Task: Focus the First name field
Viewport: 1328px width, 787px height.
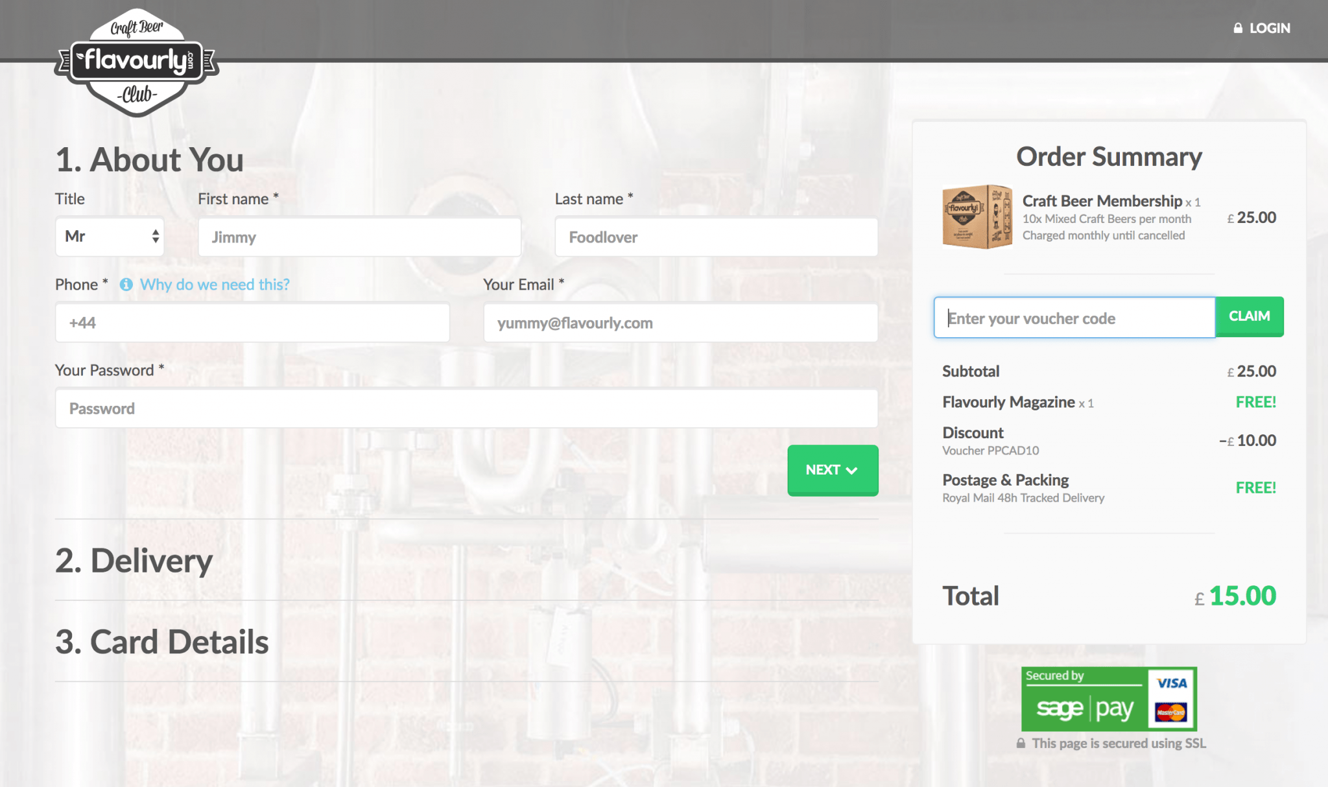Action: pos(359,237)
